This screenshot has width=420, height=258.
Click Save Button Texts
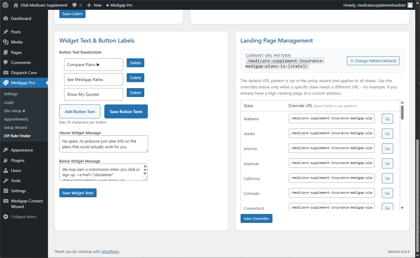[126, 112]
